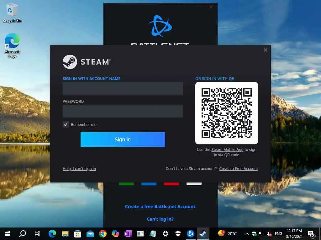Open the Help, I can't sign in link
The image size is (321, 240).
click(79, 168)
